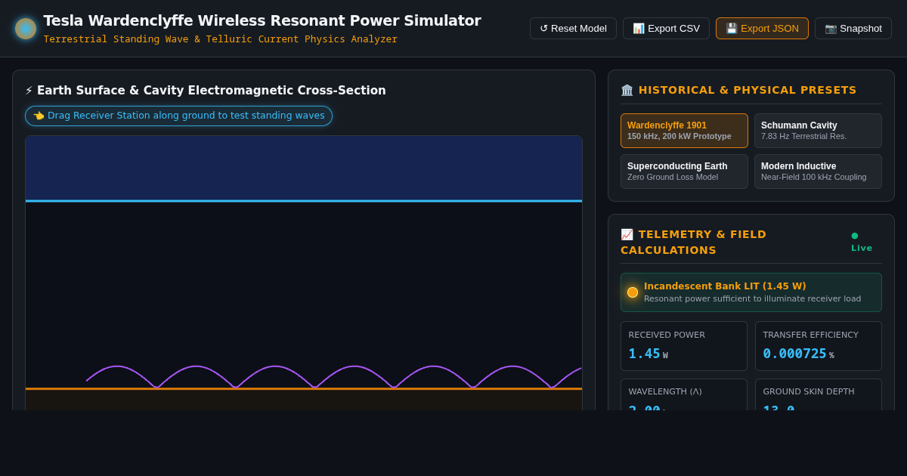This screenshot has width=907, height=476.
Task: Choose the Superconducting Earth preset
Action: coord(684,172)
